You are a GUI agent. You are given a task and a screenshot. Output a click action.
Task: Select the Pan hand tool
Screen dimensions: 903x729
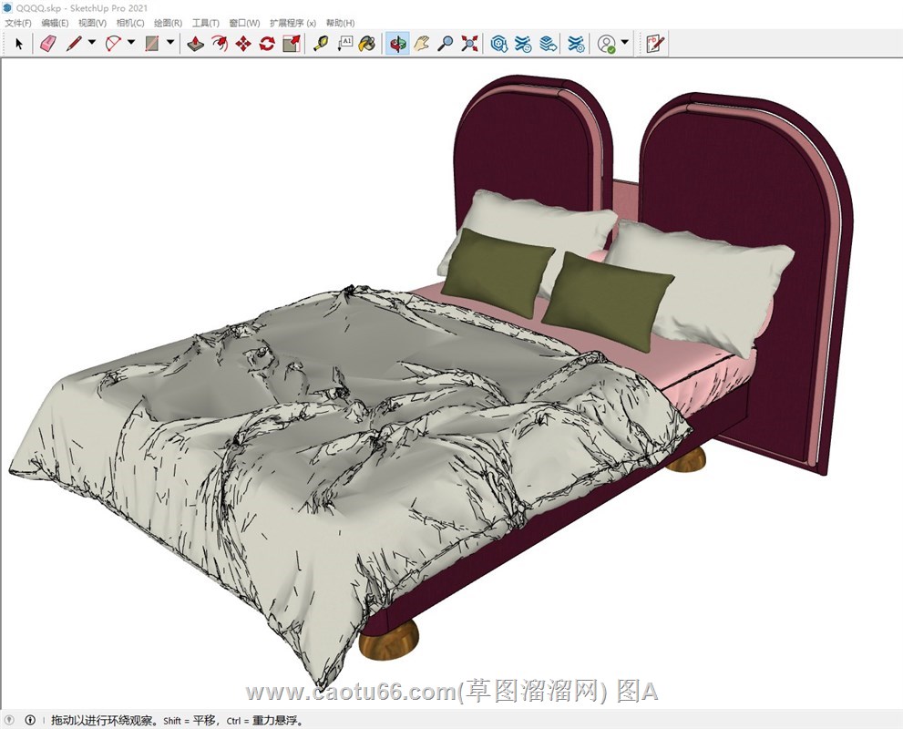[421, 43]
